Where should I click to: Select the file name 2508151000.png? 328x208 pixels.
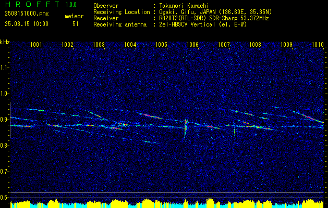click(x=27, y=14)
